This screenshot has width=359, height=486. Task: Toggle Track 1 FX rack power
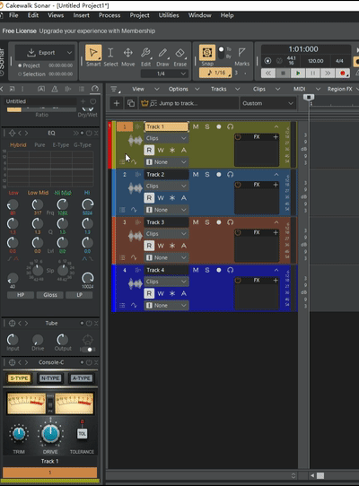tap(238, 137)
